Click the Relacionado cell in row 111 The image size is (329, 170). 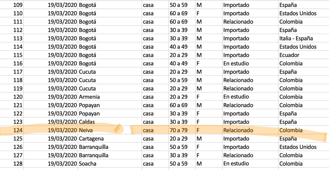(x=250, y=22)
